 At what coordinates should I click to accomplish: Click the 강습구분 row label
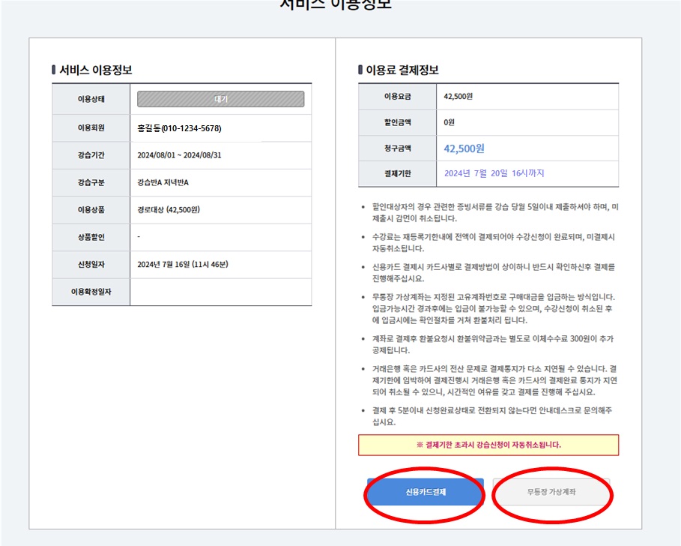pos(91,182)
